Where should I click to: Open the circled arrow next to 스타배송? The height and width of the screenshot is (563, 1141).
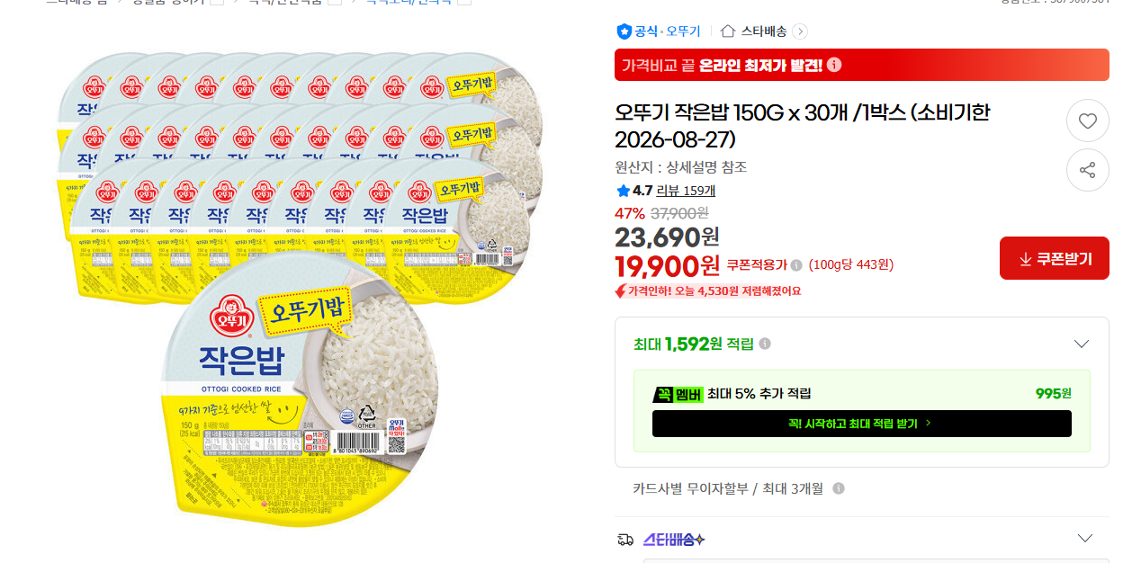800,31
